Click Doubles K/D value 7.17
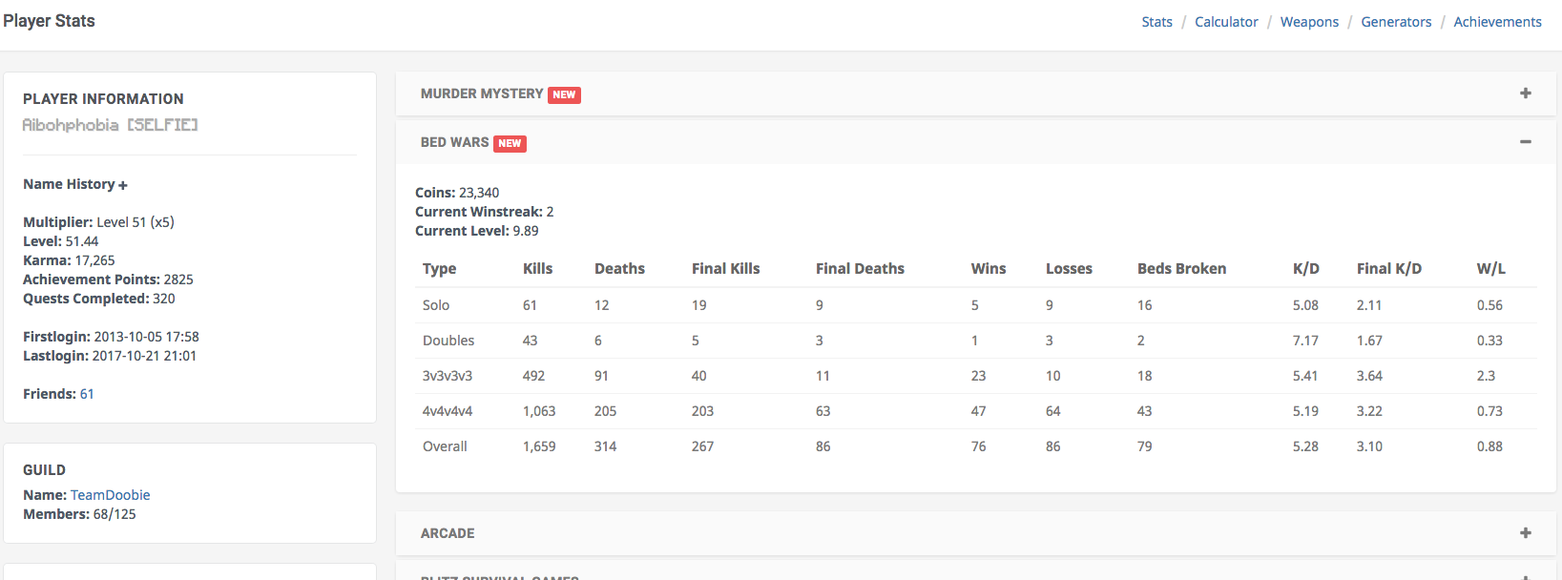 point(1305,341)
